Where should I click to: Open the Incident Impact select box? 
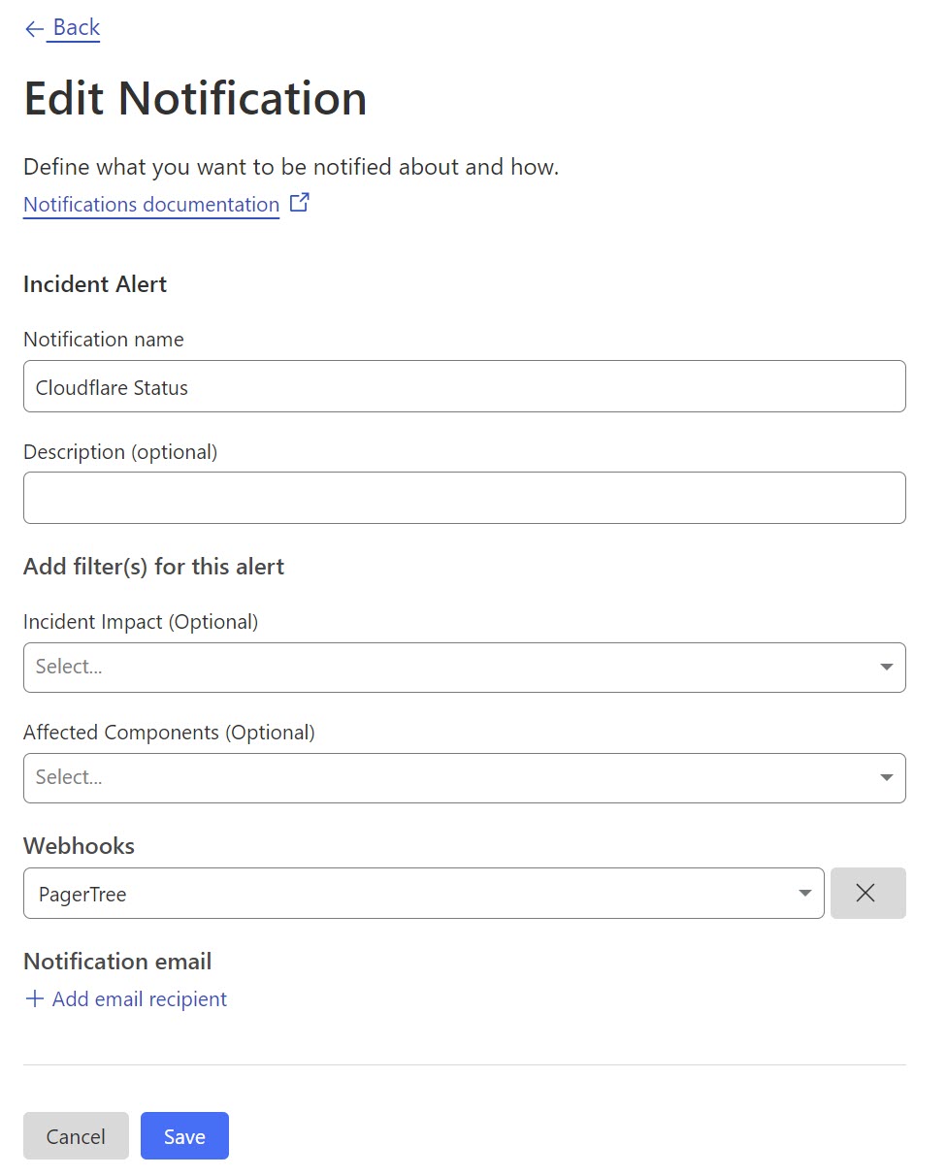446,668
